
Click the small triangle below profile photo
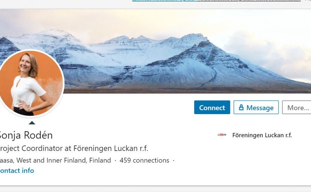pyautogui.click(x=32, y=123)
